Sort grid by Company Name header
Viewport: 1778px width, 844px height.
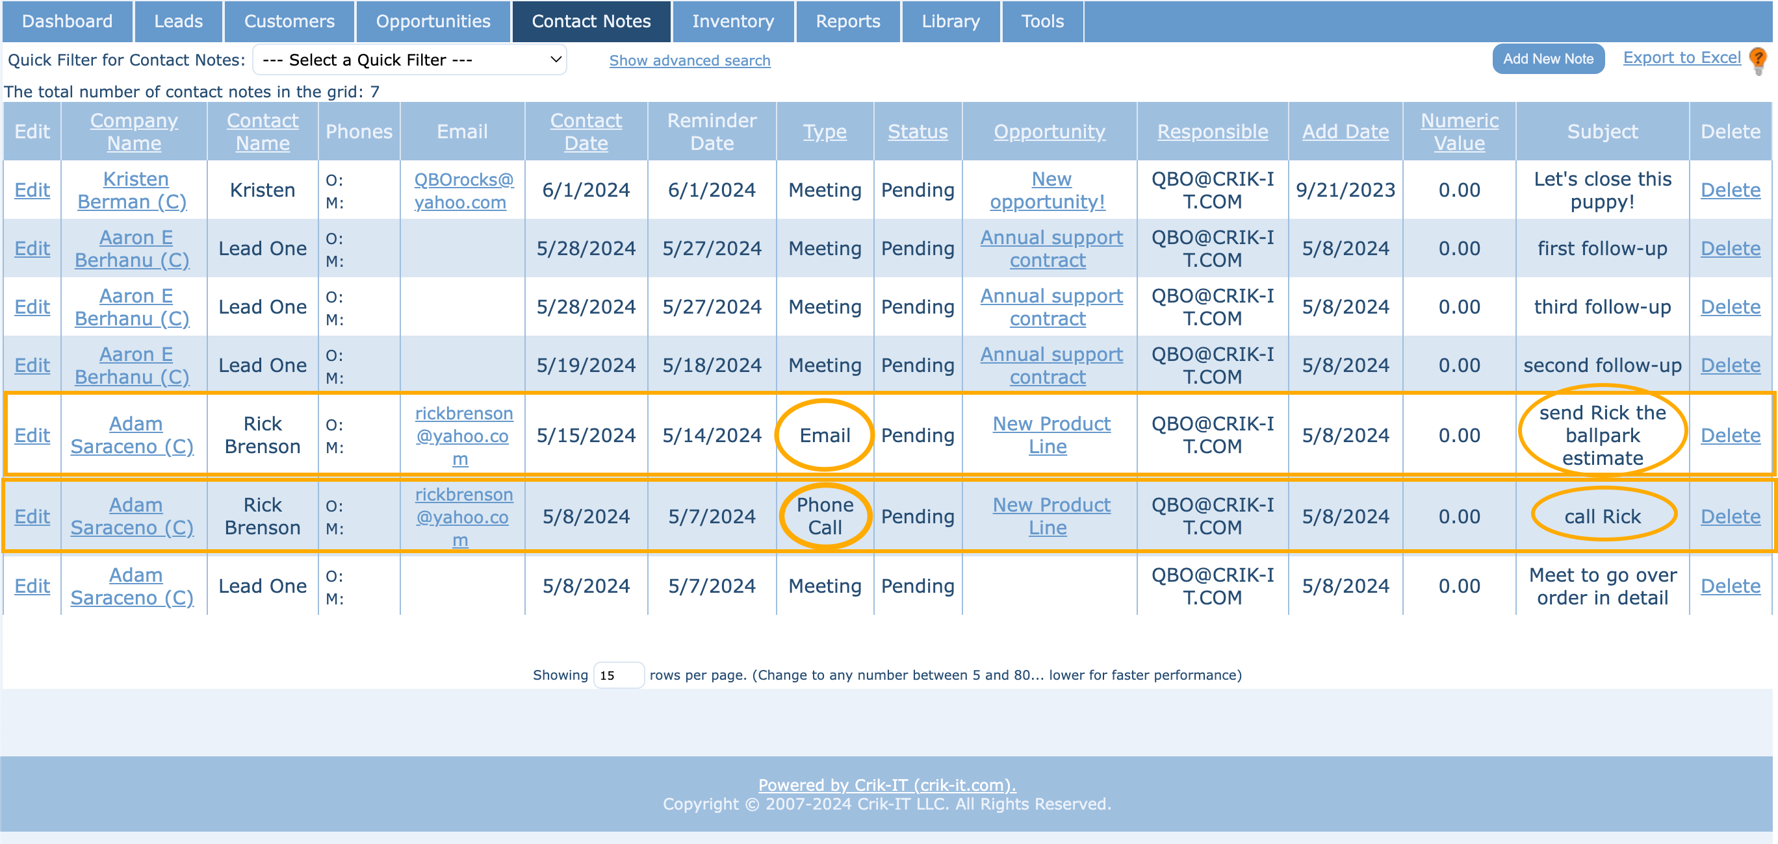pyautogui.click(x=134, y=132)
